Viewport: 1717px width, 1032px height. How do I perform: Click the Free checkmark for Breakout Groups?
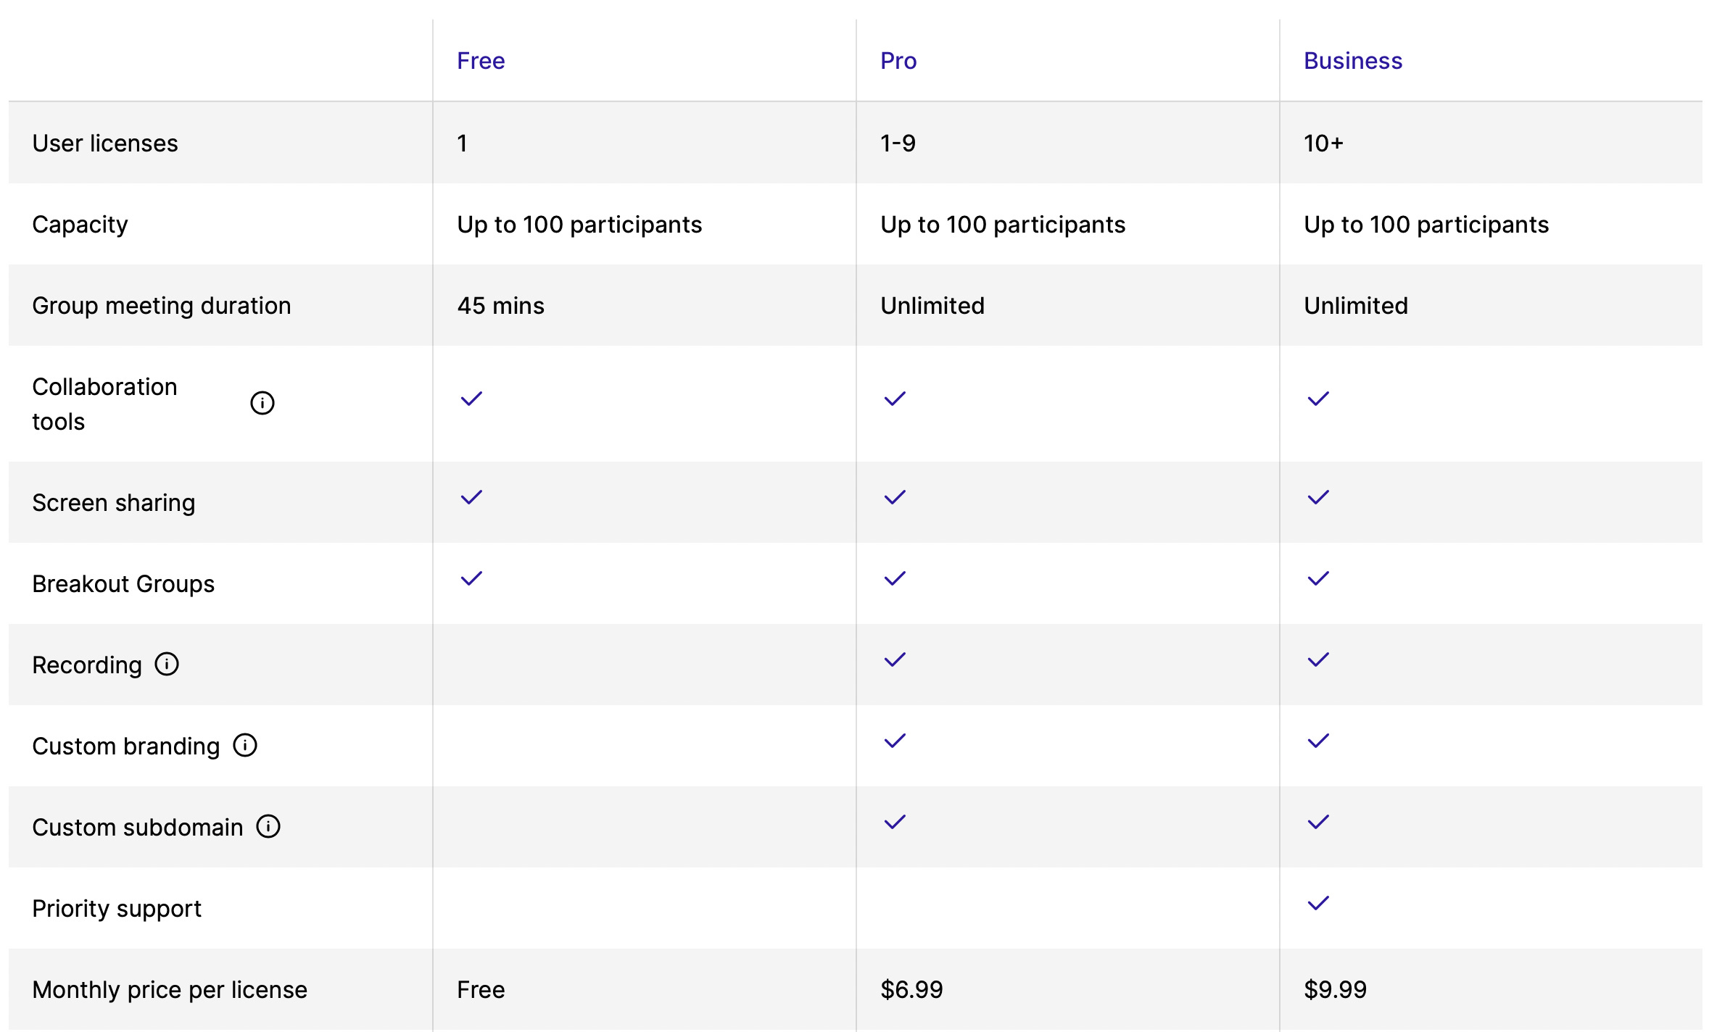point(471,578)
